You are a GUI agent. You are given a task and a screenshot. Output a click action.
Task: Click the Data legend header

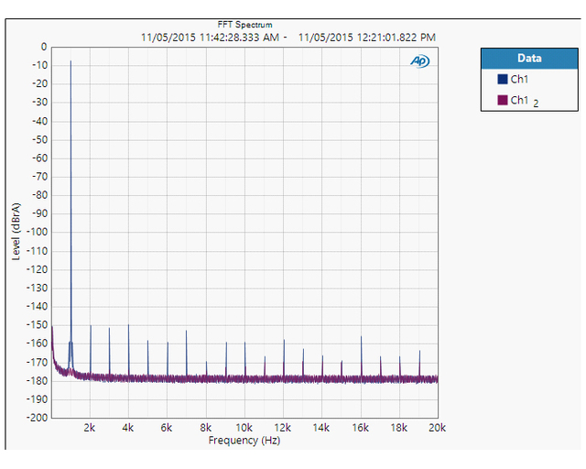[528, 58]
